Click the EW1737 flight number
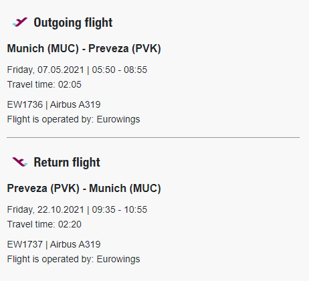The width and height of the screenshot is (309, 281). pos(25,244)
